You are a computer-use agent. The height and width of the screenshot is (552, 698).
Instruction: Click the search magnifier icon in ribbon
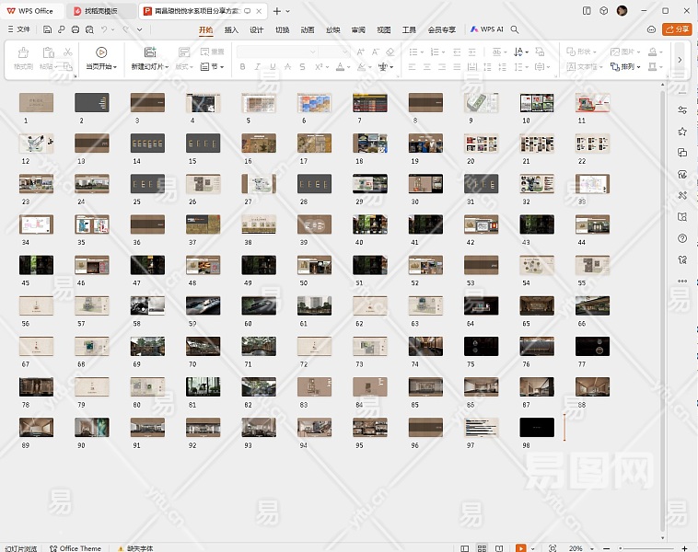515,29
